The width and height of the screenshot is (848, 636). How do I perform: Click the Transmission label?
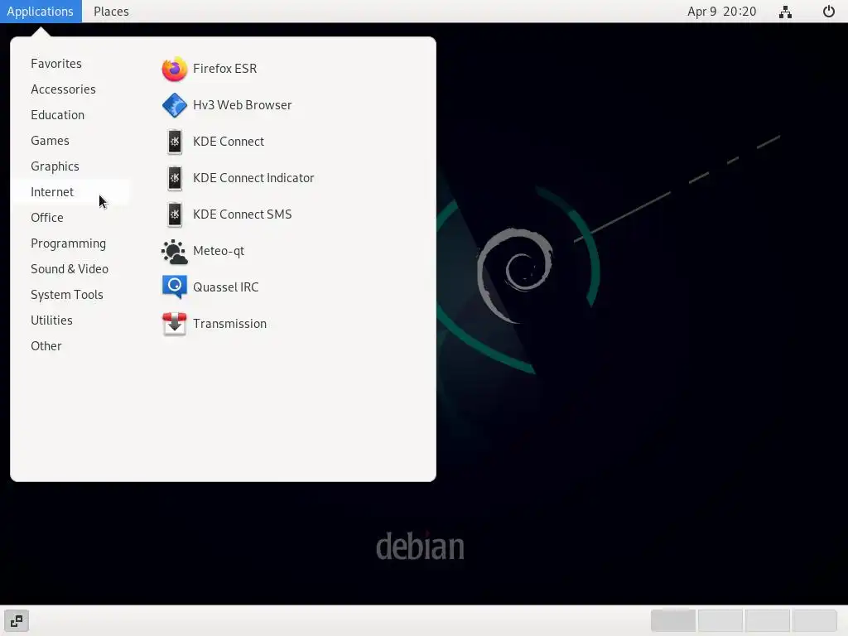point(229,324)
